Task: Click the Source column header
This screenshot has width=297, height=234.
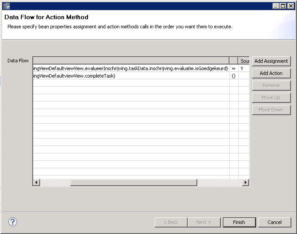Action: pos(244,61)
